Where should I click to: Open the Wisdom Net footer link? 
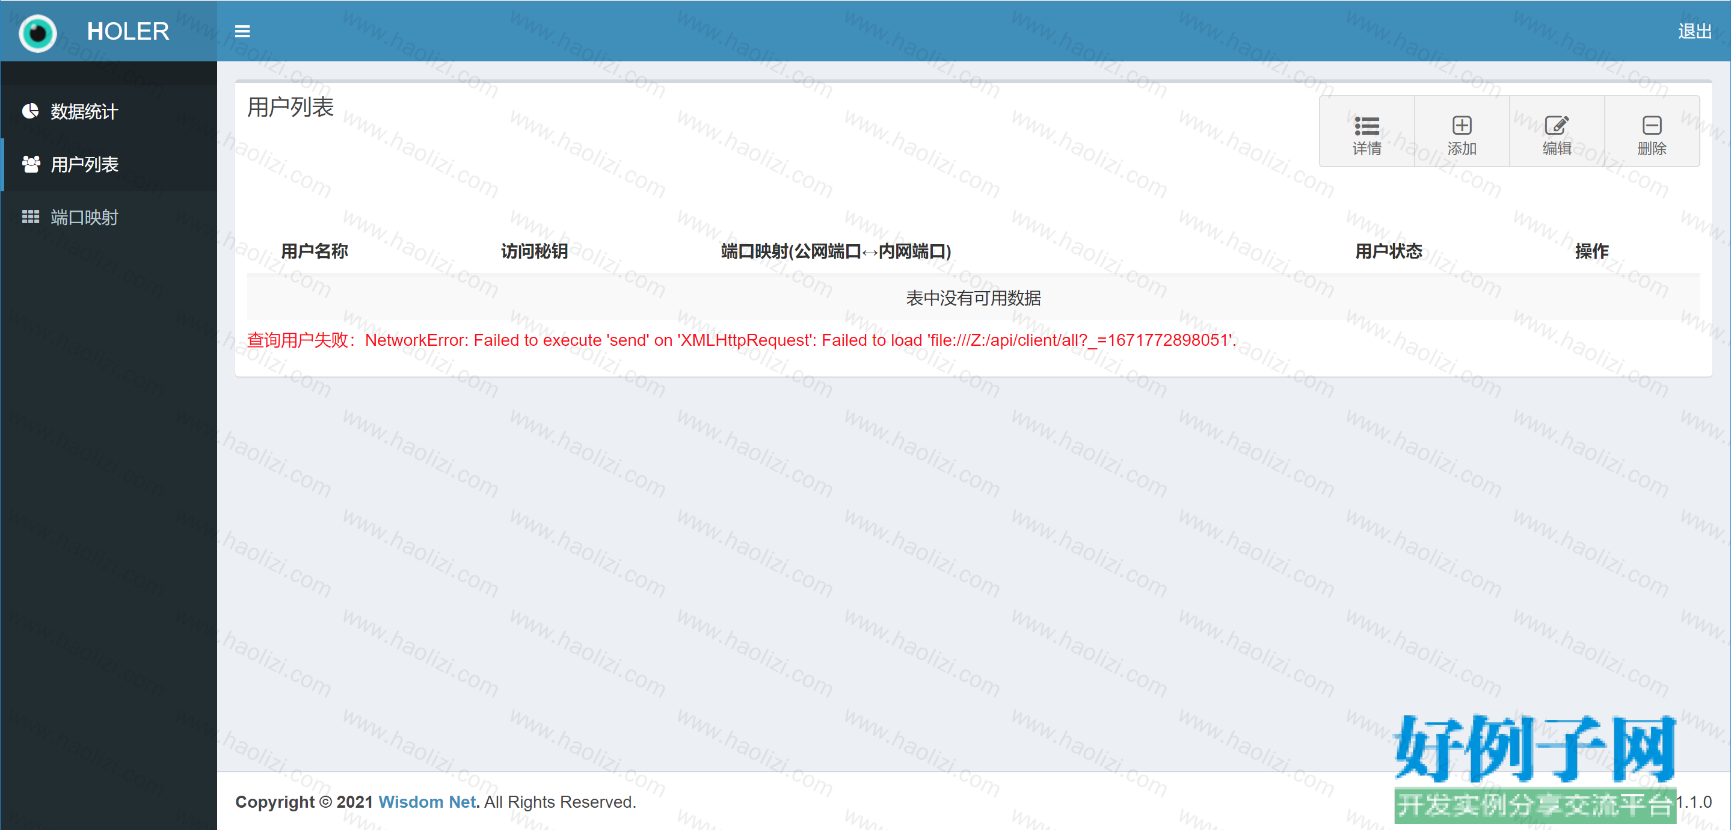point(426,802)
